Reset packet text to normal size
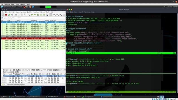The width and height of the screenshot is (178, 100). pyautogui.click(x=61, y=15)
